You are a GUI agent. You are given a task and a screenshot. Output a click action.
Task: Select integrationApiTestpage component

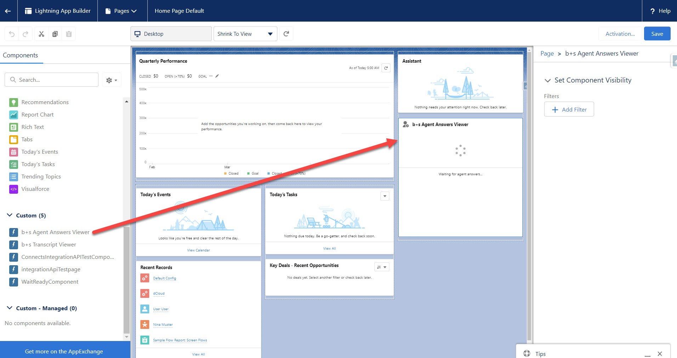[51, 269]
